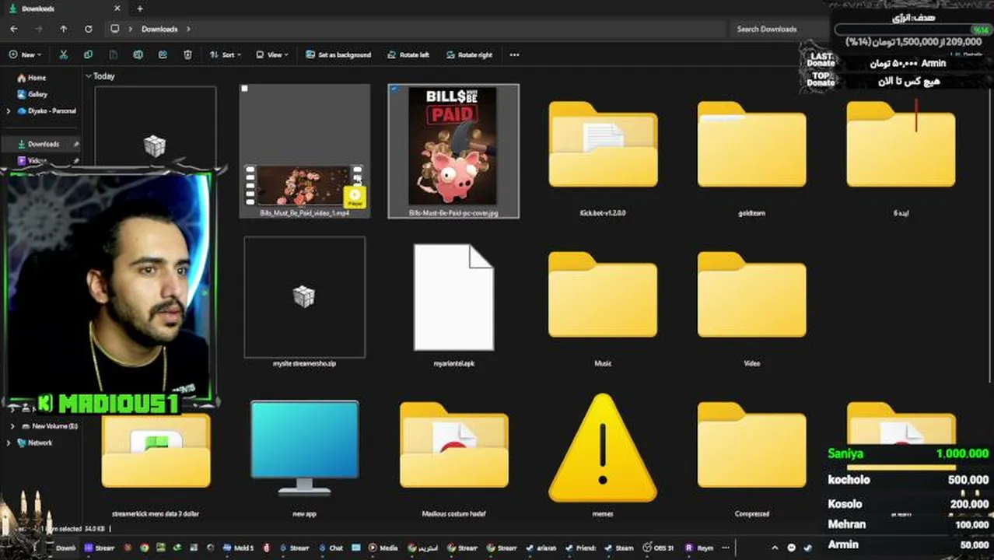Open the New dropdown in toolbar
Image resolution: width=994 pixels, height=560 pixels.
25,55
